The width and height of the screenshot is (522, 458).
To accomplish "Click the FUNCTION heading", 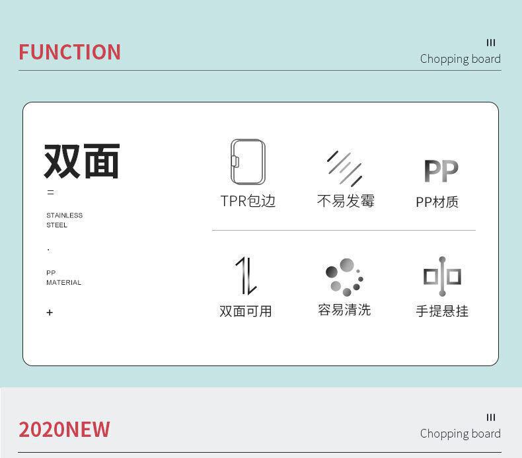I will pos(69,52).
